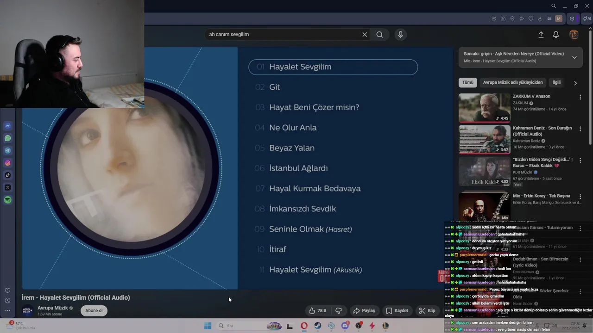The height and width of the screenshot is (333, 593).
Task: Open options for Dedublüman video
Action: pyautogui.click(x=580, y=260)
